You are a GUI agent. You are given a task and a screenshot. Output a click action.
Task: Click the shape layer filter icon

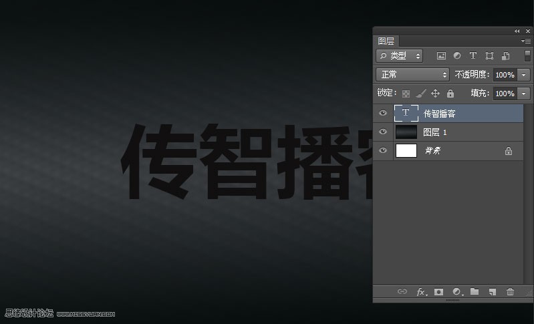(489, 56)
